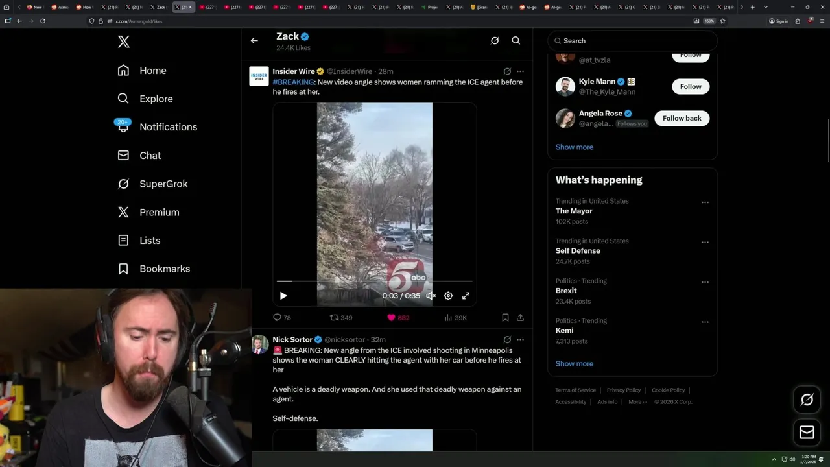
Task: View analytics of Insider Wire post (39K)
Action: [456, 318]
